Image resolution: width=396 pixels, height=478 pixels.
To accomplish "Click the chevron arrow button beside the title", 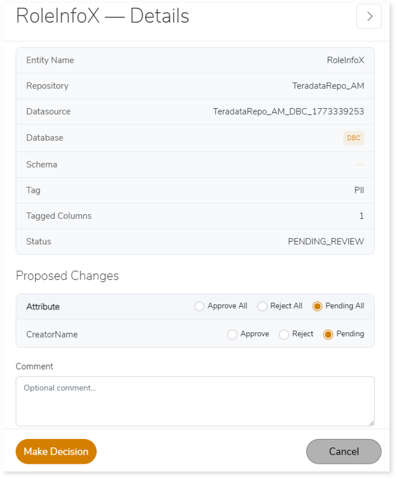I will (369, 17).
